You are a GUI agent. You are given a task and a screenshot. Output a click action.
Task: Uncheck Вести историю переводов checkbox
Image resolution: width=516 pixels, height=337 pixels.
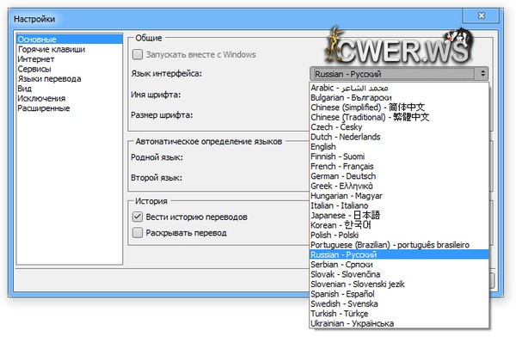[x=138, y=217]
